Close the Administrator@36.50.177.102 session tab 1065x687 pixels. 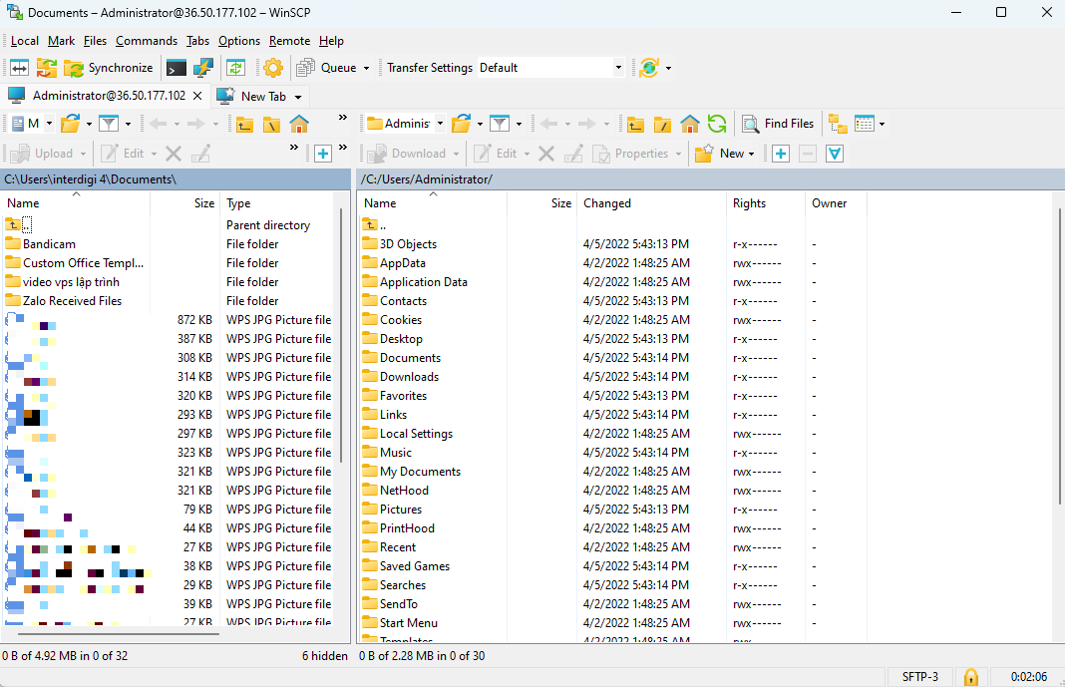[x=197, y=96]
